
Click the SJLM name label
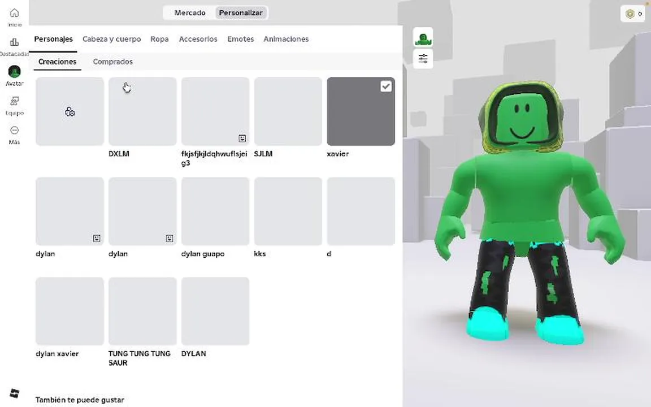[263, 154]
